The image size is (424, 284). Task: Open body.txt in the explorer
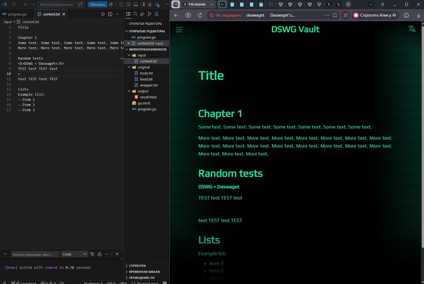point(146,73)
